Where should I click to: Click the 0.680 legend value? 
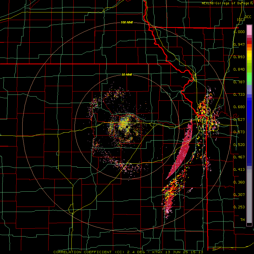[239, 107]
